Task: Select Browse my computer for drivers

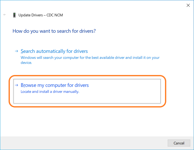Action: pos(55,85)
